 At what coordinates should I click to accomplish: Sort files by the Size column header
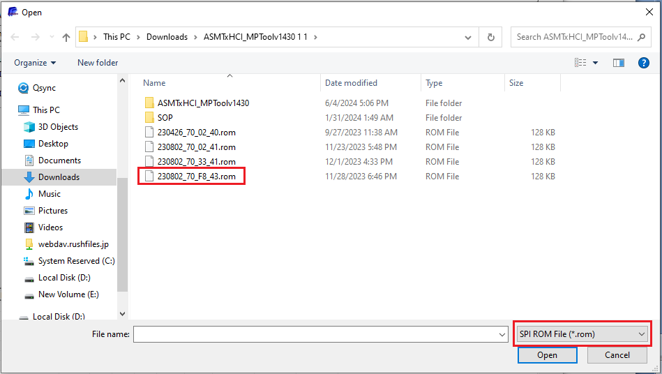pos(516,83)
